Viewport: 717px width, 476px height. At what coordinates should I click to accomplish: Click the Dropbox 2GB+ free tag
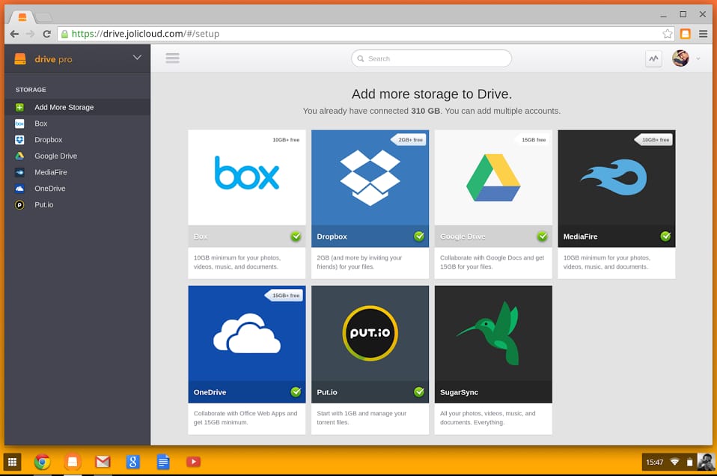[x=409, y=139]
